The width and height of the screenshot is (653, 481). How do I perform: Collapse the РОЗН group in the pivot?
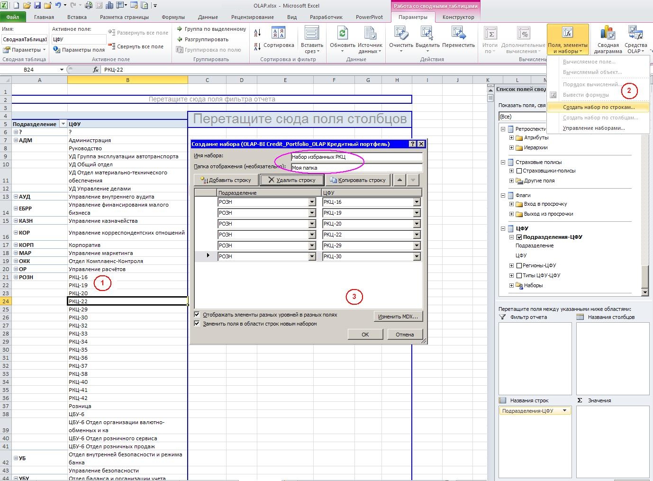(x=16, y=277)
